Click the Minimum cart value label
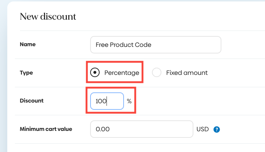This screenshot has height=152, width=265. tap(46, 129)
